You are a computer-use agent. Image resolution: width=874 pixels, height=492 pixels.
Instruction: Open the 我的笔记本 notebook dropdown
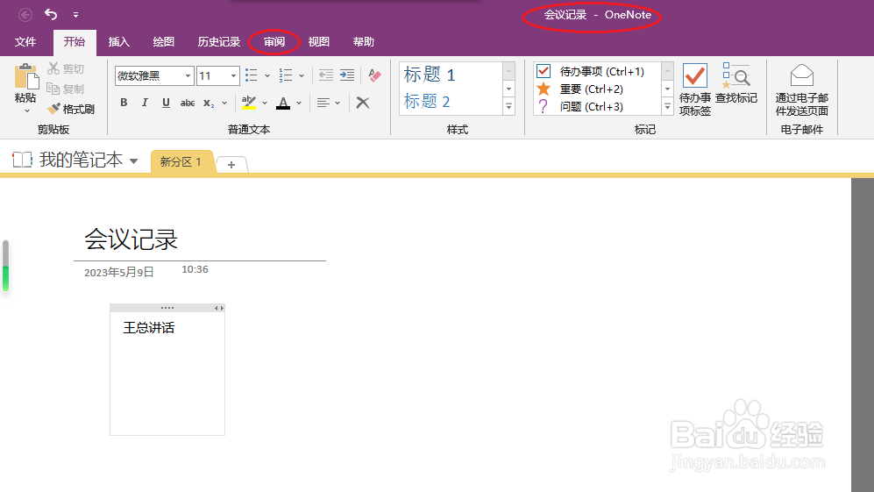click(75, 160)
